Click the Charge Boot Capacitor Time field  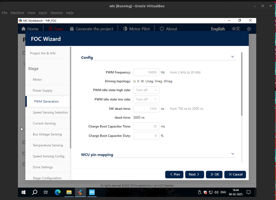point(146,126)
